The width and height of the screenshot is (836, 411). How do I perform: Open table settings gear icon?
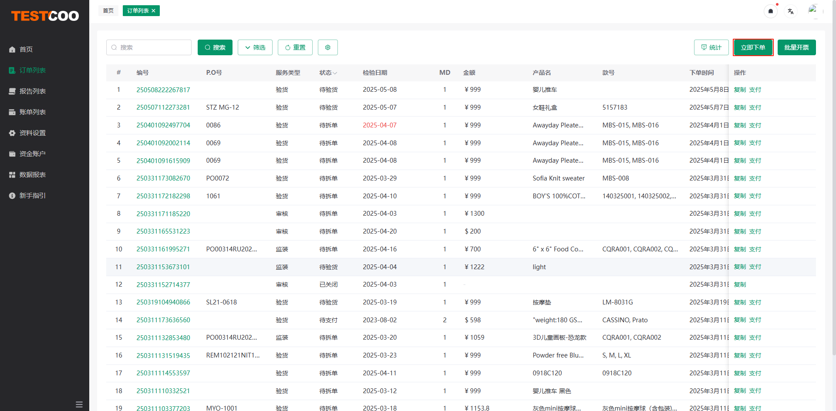point(328,47)
